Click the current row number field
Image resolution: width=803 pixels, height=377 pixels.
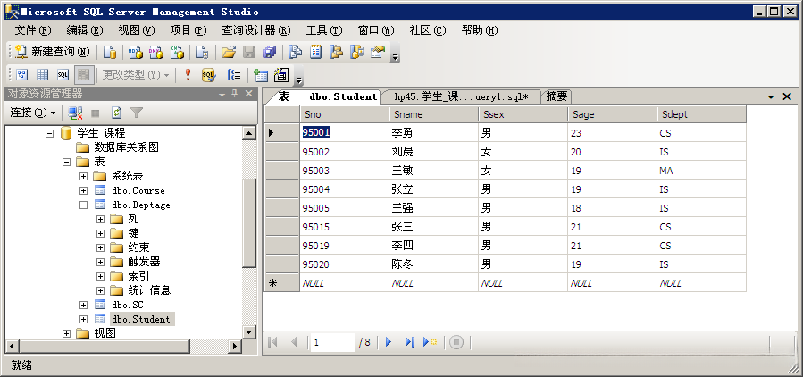pyautogui.click(x=333, y=342)
